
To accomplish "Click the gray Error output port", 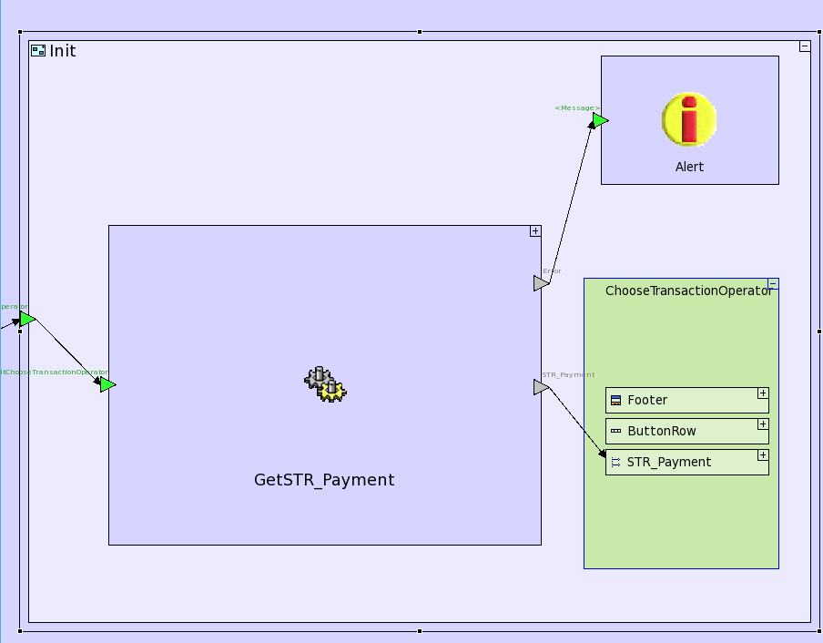I will click(x=541, y=283).
